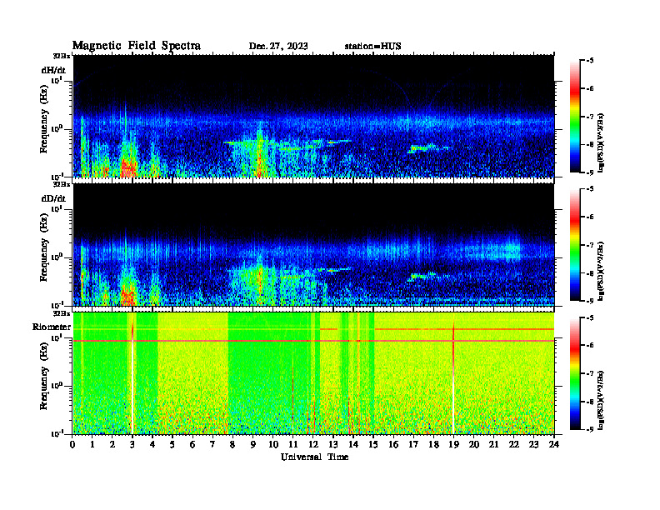Click the colorbar beside the Riometer panel
The image size is (660, 510).
(x=575, y=373)
